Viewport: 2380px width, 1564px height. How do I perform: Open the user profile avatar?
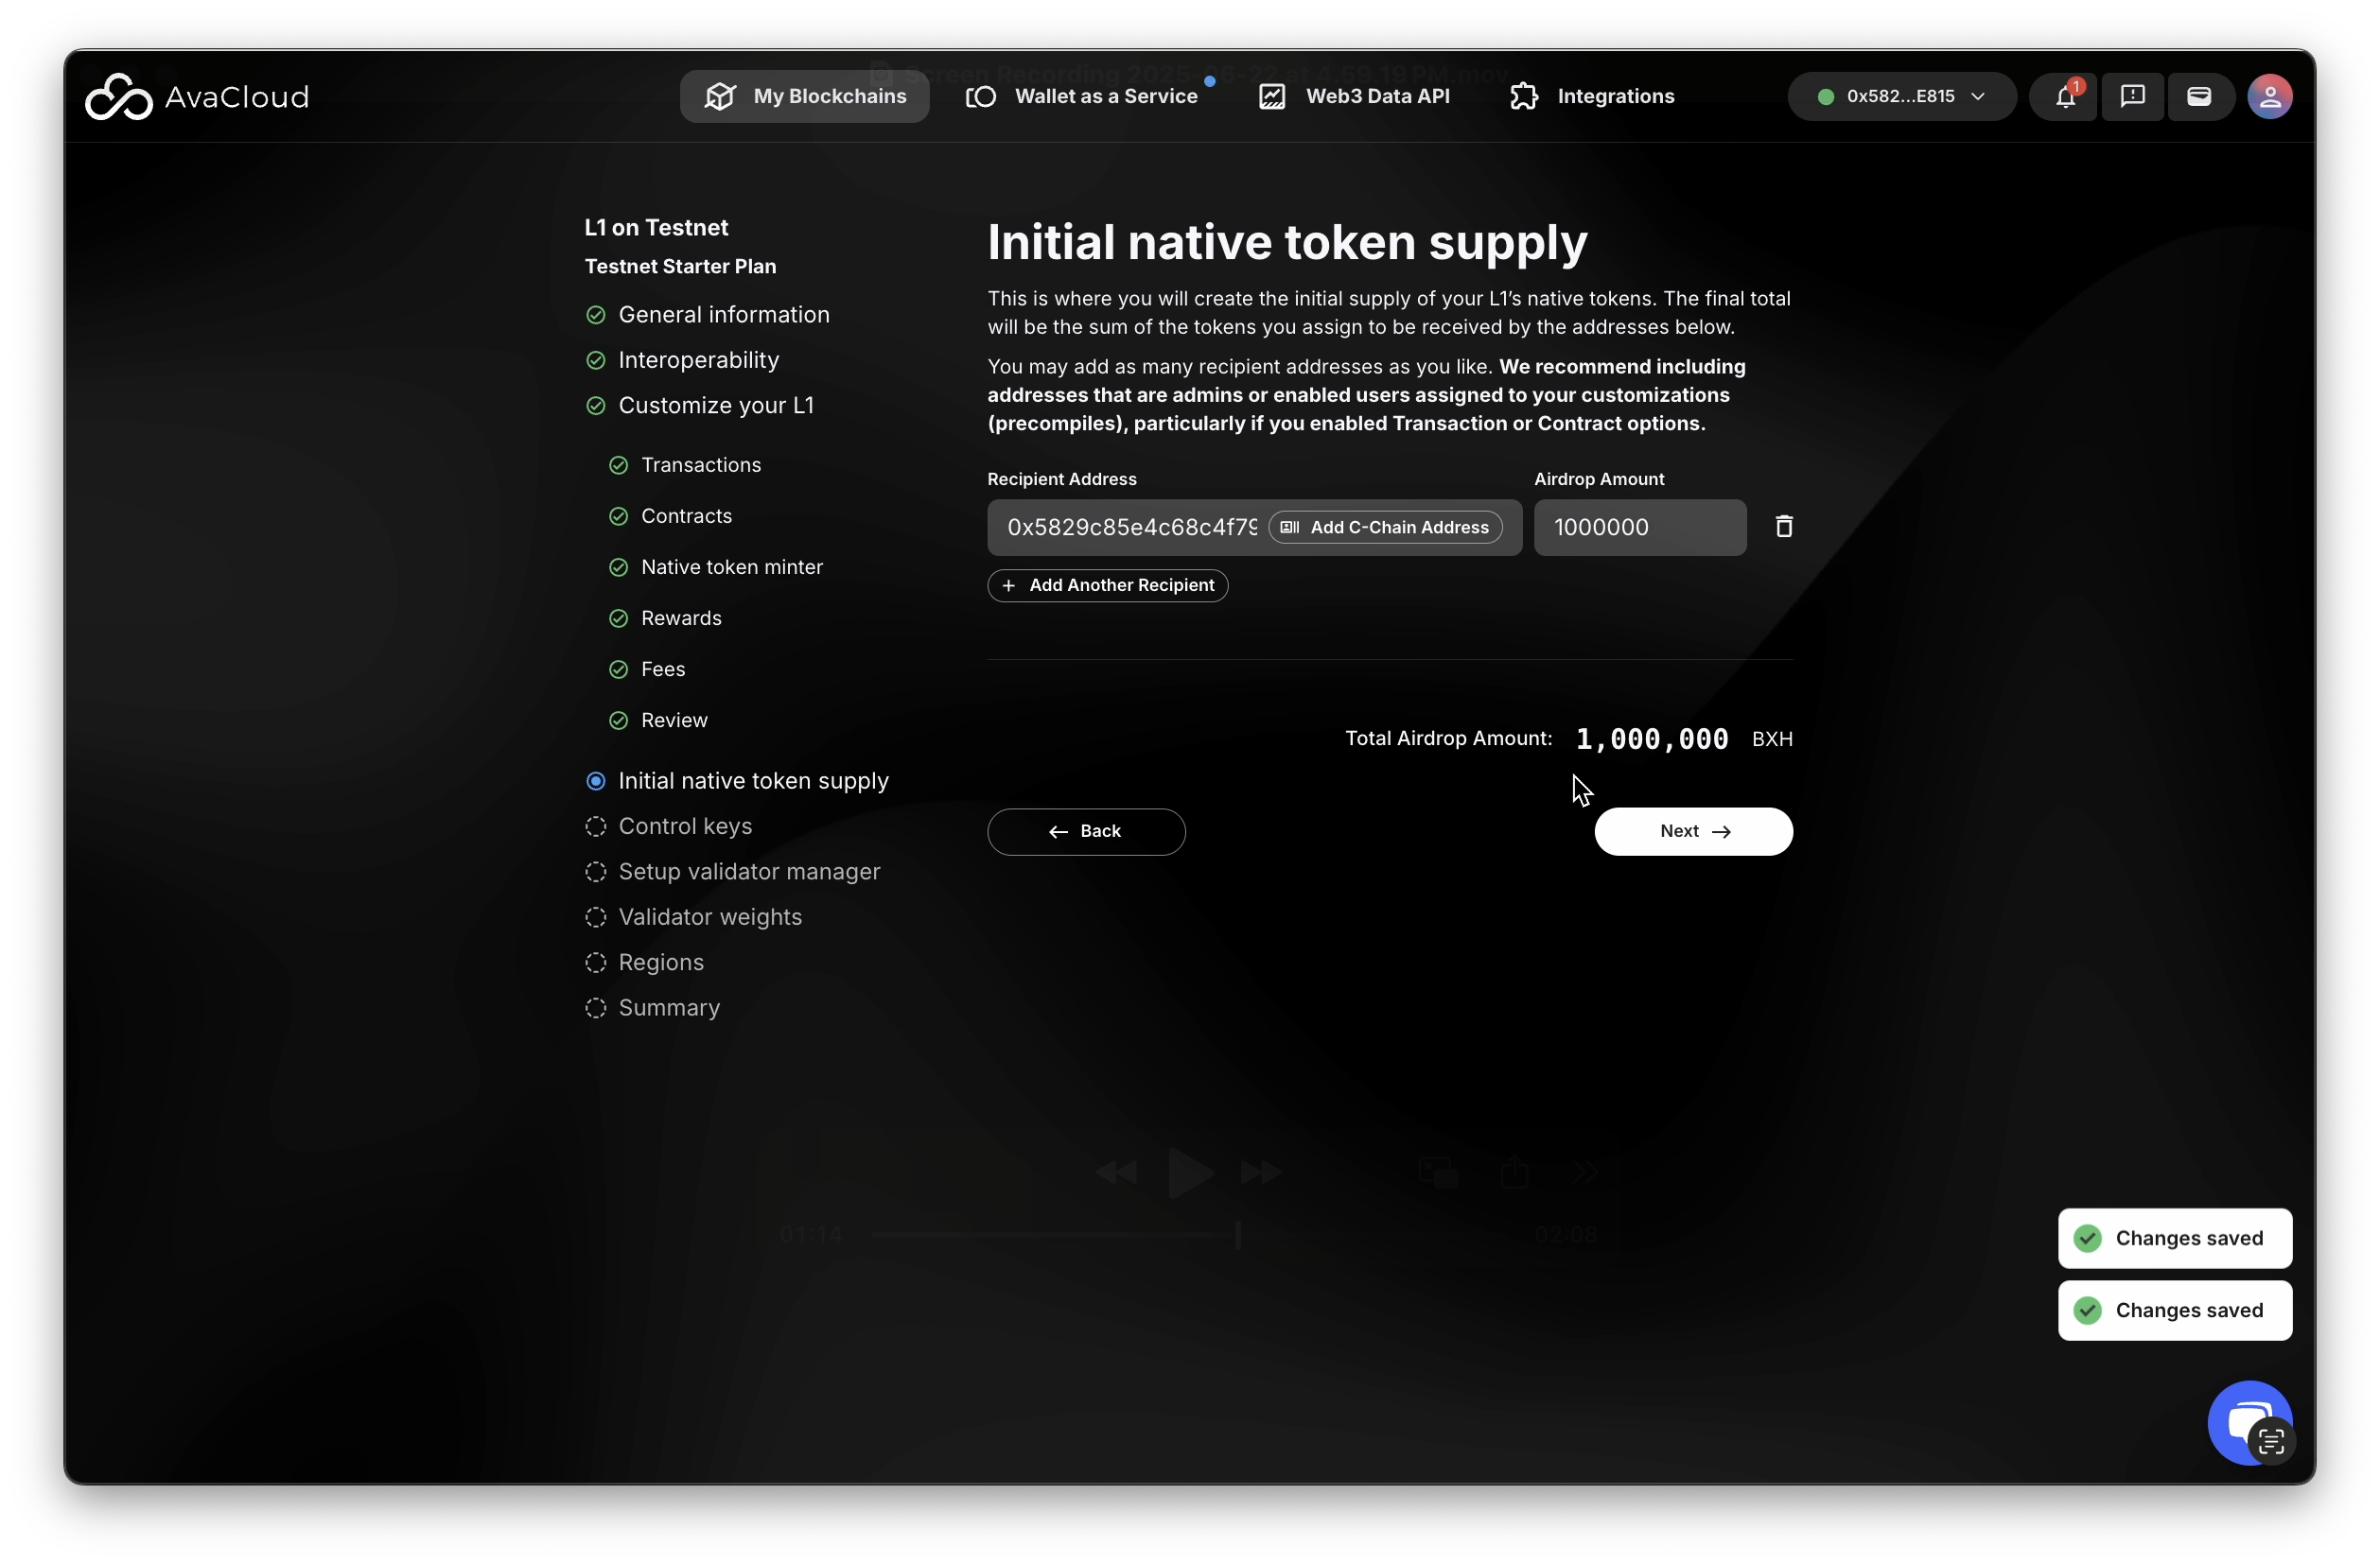pos(2269,97)
